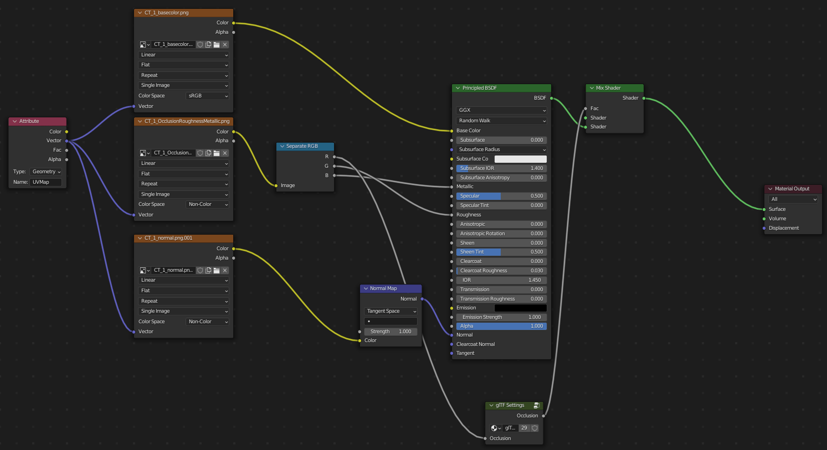The image size is (827, 450).
Task: Click the Specular slider on Principled BSDF
Action: tap(501, 196)
